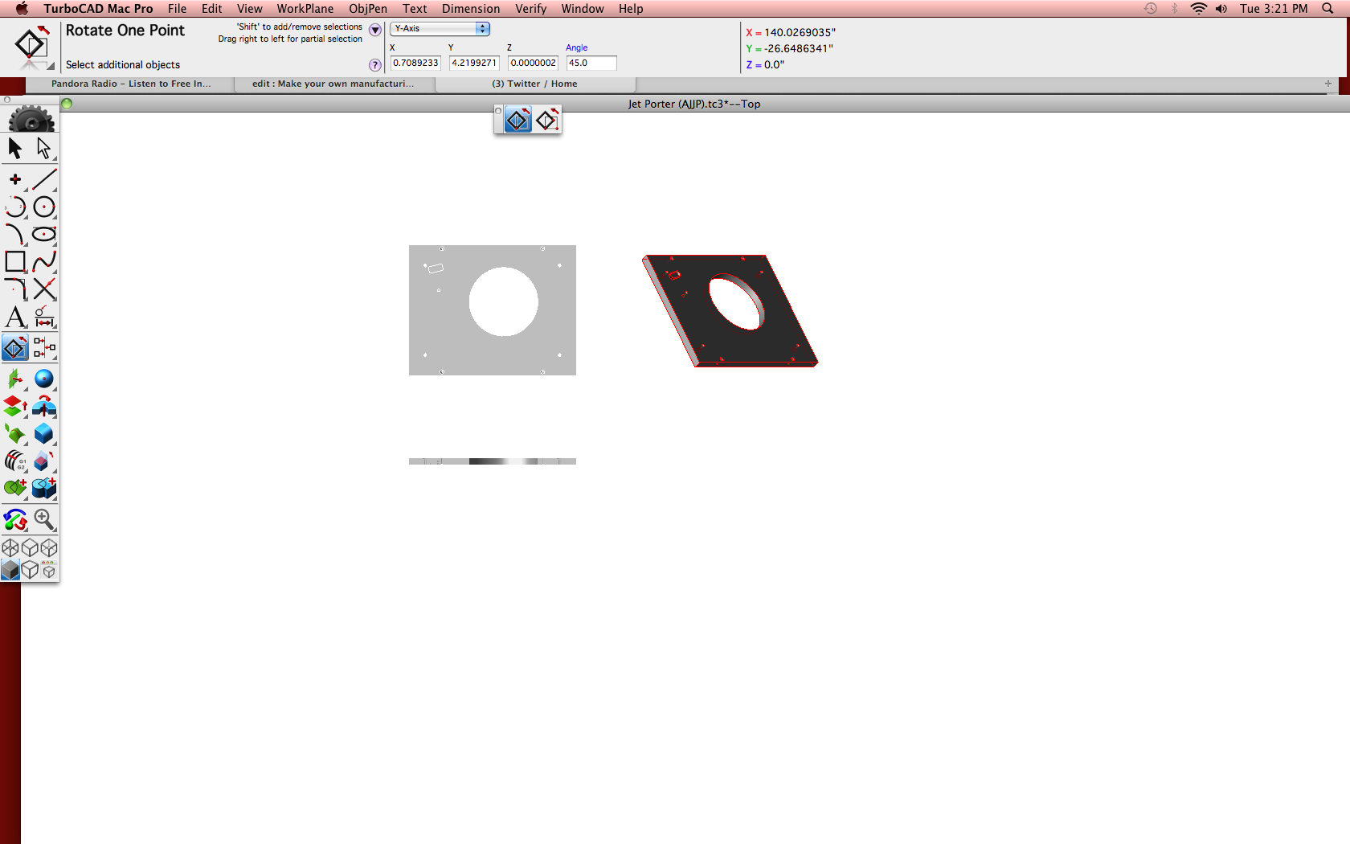Choose the Line tool in the tool palette
The width and height of the screenshot is (1350, 844).
[44, 179]
